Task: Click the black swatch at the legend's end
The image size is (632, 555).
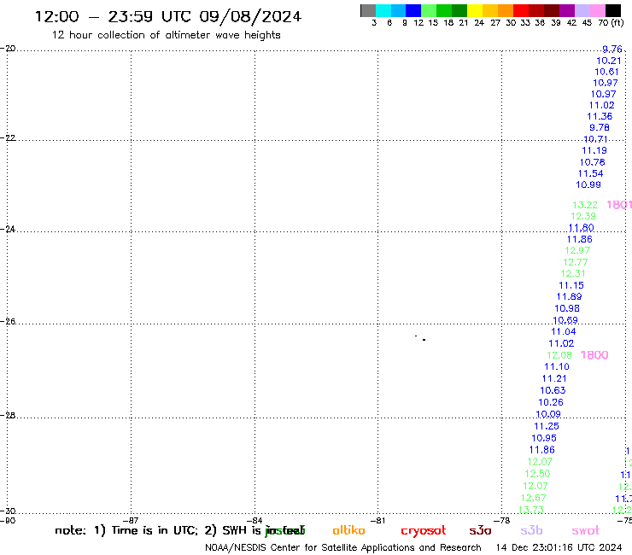Action: [x=613, y=10]
